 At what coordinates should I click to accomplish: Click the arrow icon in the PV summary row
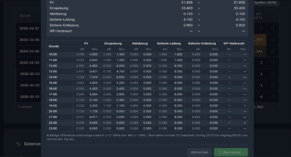click(x=199, y=3)
